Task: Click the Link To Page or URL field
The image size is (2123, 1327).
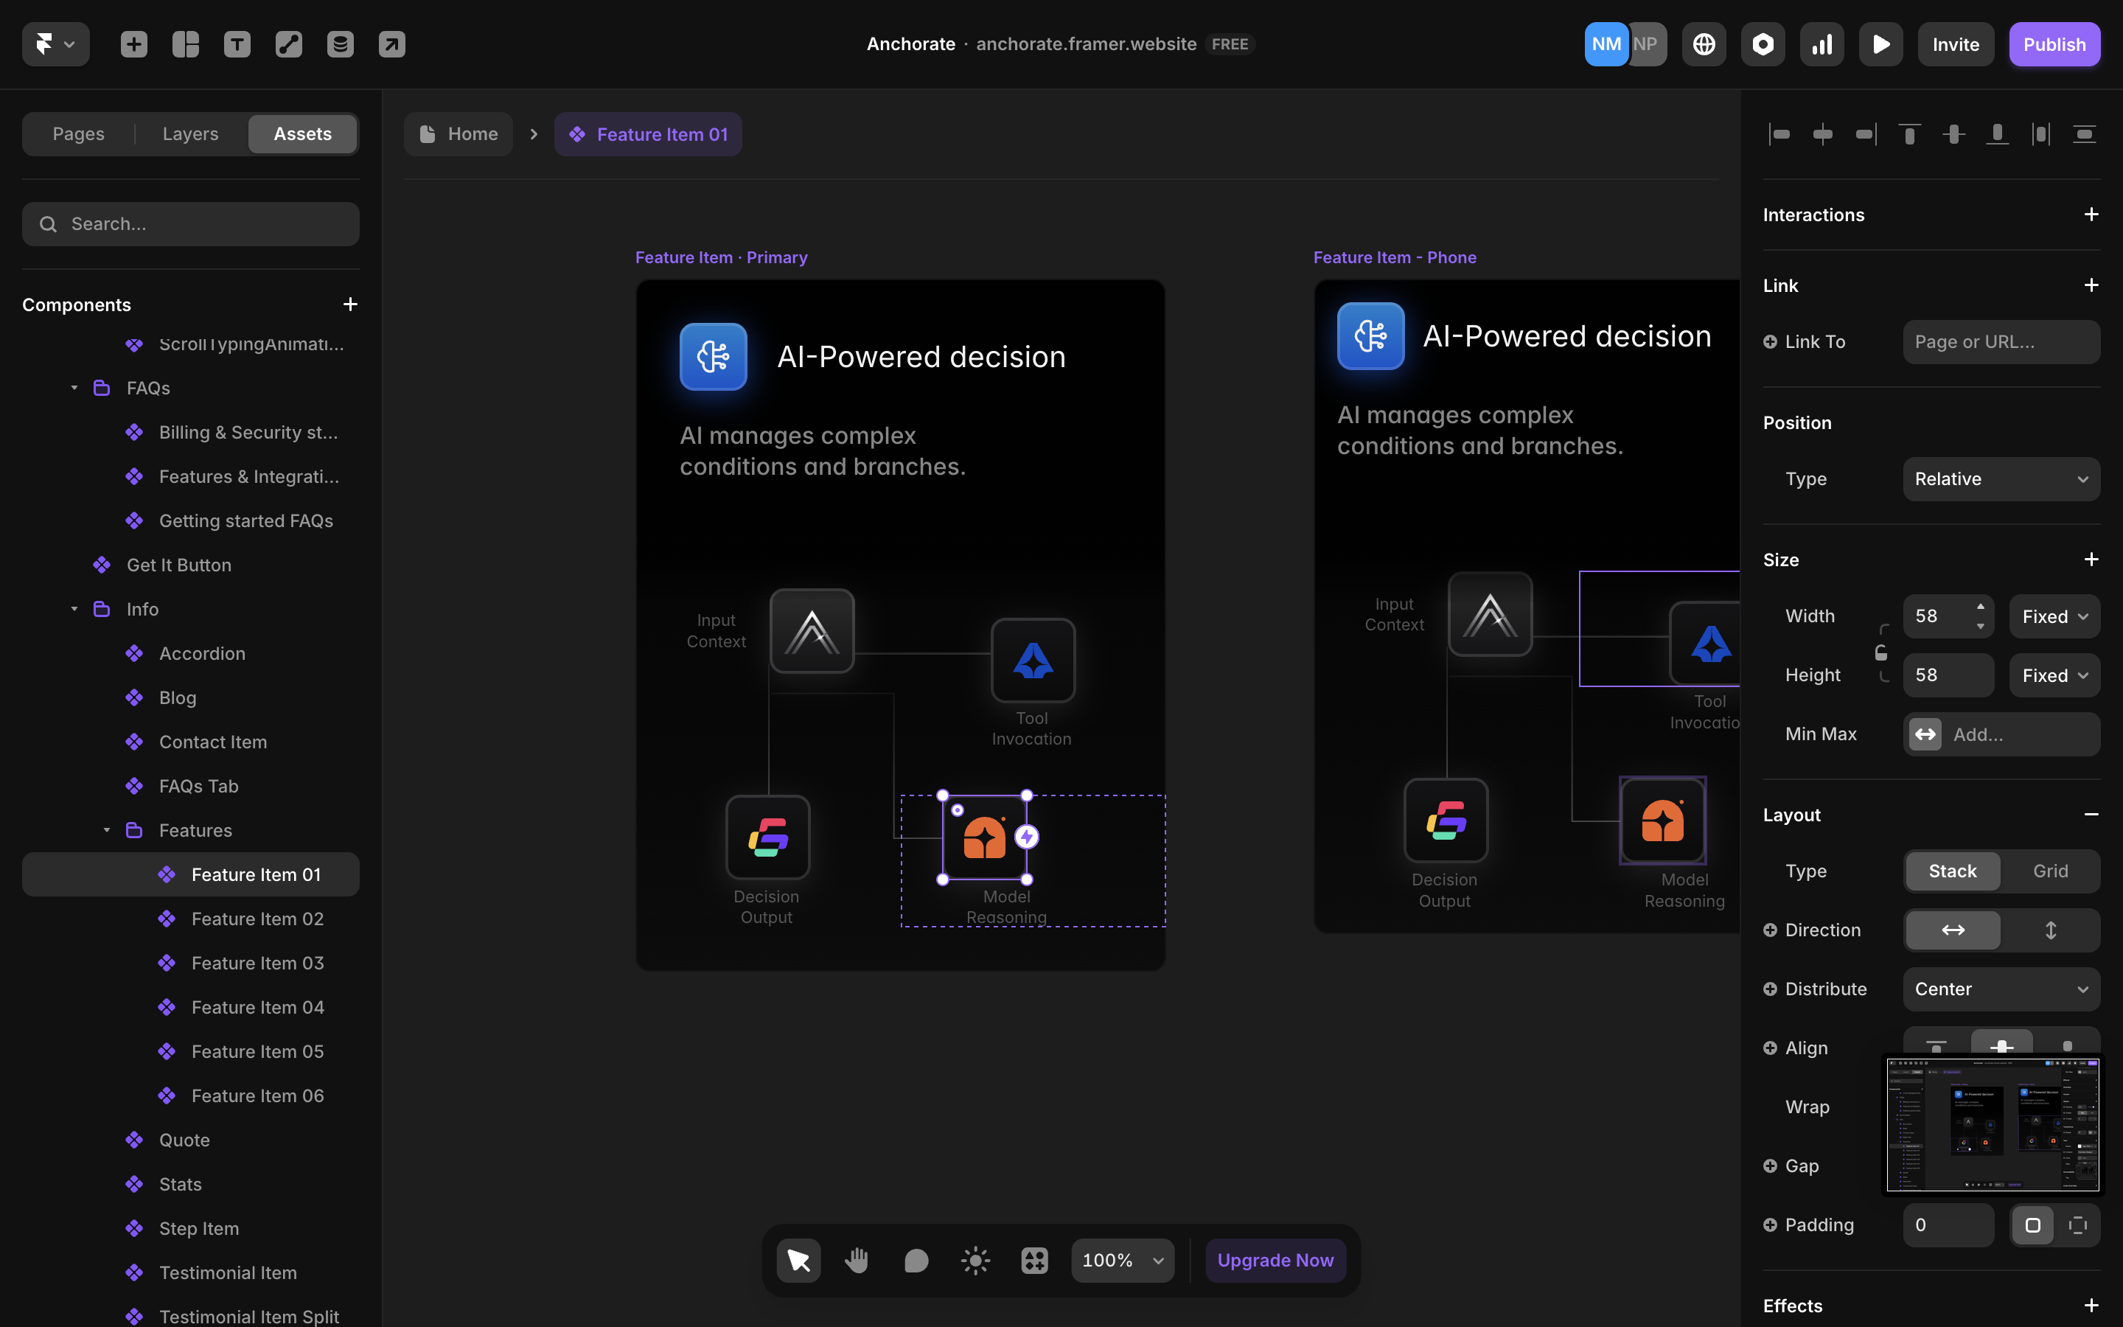Action: tap(2000, 342)
